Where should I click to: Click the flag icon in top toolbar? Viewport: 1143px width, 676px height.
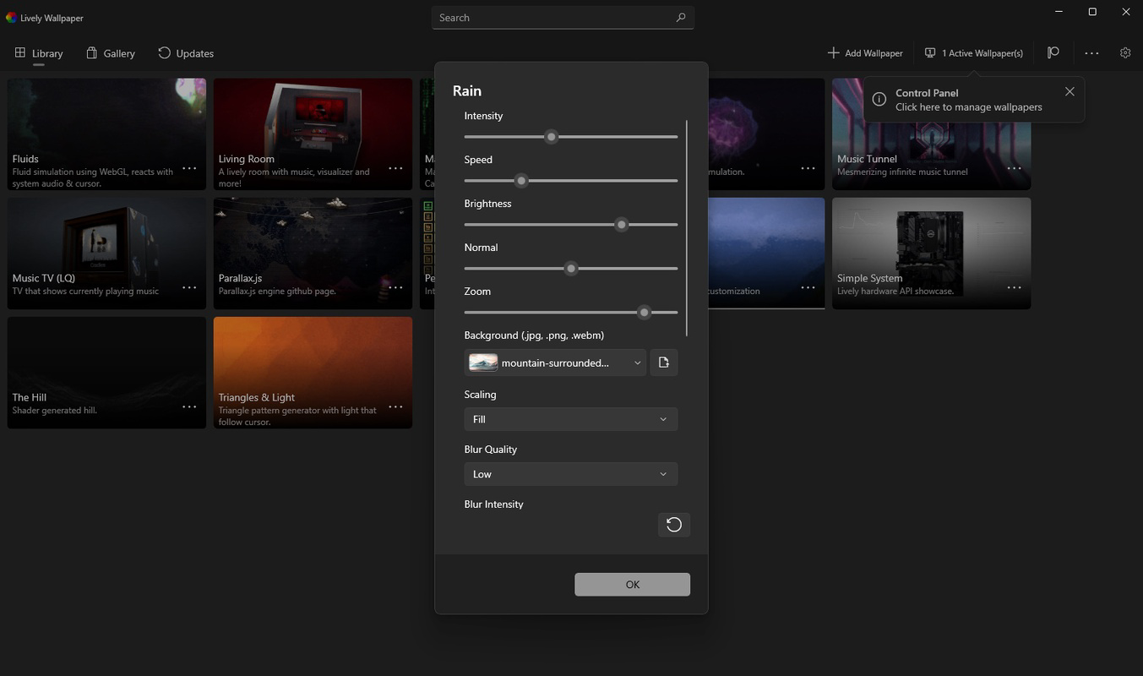1053,52
